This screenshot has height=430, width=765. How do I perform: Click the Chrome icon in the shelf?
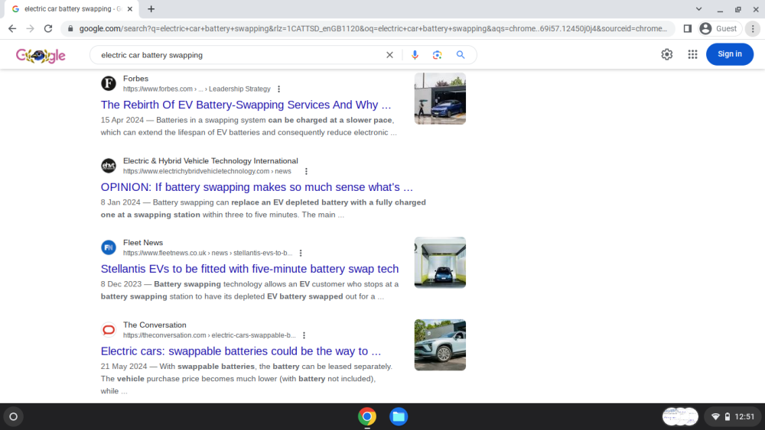[x=367, y=417]
